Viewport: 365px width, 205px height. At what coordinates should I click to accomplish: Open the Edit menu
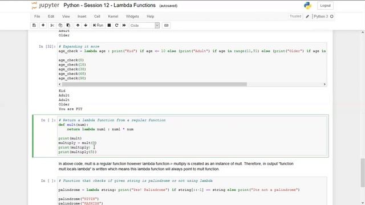(x=51, y=17)
